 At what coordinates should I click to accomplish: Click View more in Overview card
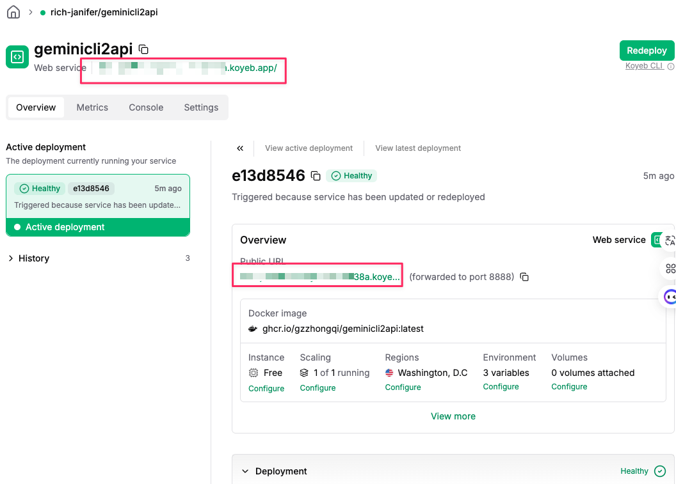(x=453, y=416)
